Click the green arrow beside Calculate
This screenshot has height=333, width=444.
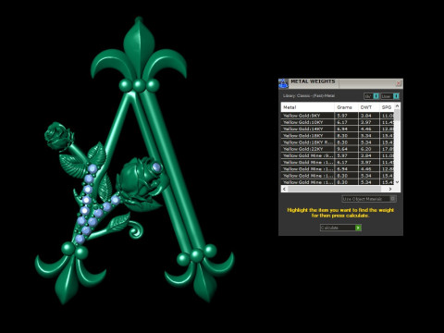(358, 228)
